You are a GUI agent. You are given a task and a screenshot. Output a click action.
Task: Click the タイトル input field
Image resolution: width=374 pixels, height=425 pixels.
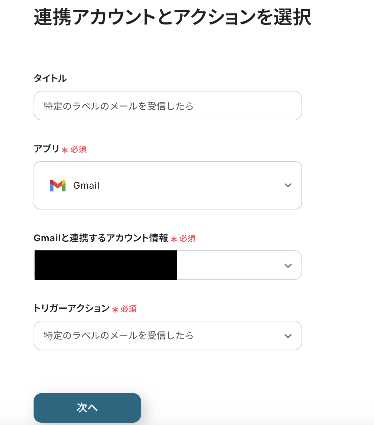168,106
